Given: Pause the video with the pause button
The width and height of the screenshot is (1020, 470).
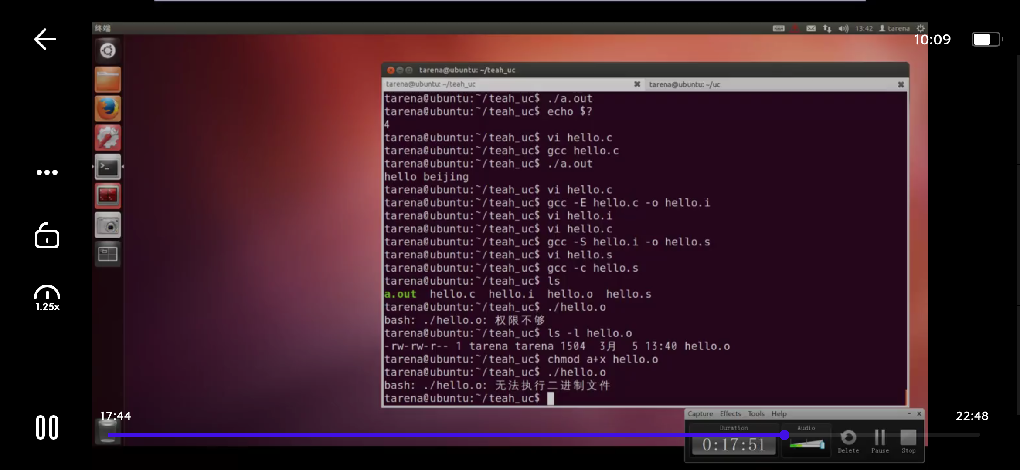Looking at the screenshot, I should click(47, 427).
